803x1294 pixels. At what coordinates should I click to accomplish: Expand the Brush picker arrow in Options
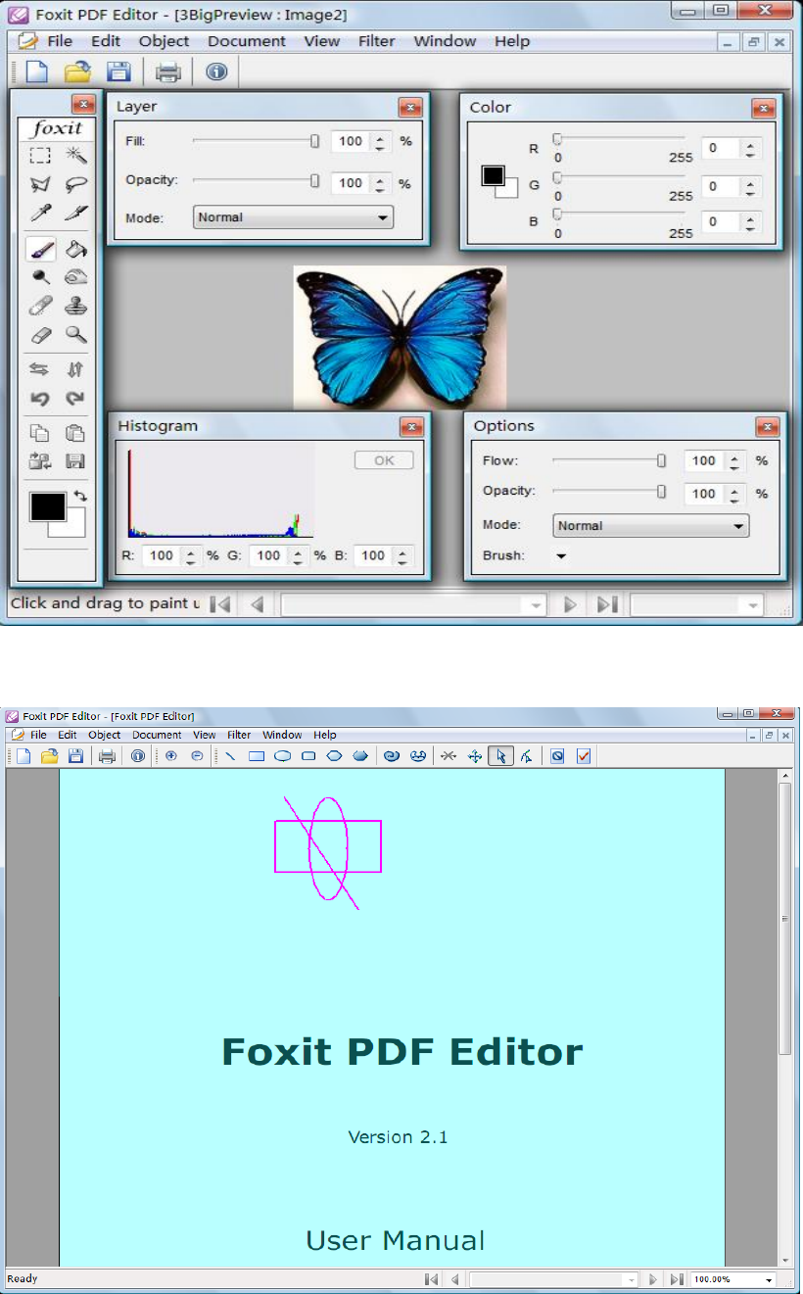(x=562, y=556)
